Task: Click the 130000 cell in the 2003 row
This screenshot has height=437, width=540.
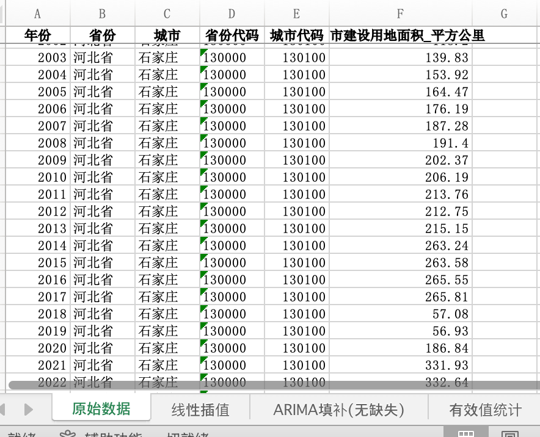Action: (x=232, y=57)
